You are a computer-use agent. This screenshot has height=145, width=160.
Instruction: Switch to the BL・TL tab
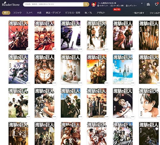coord(88,13)
